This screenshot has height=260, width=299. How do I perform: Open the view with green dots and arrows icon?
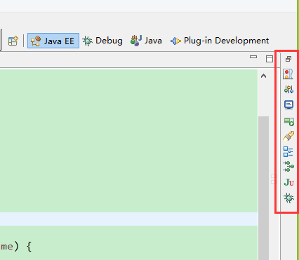pyautogui.click(x=288, y=166)
